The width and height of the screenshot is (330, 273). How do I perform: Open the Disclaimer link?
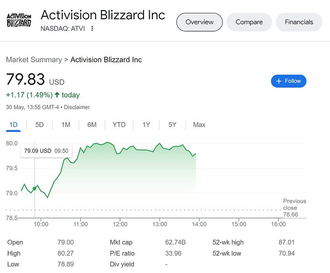(77, 107)
